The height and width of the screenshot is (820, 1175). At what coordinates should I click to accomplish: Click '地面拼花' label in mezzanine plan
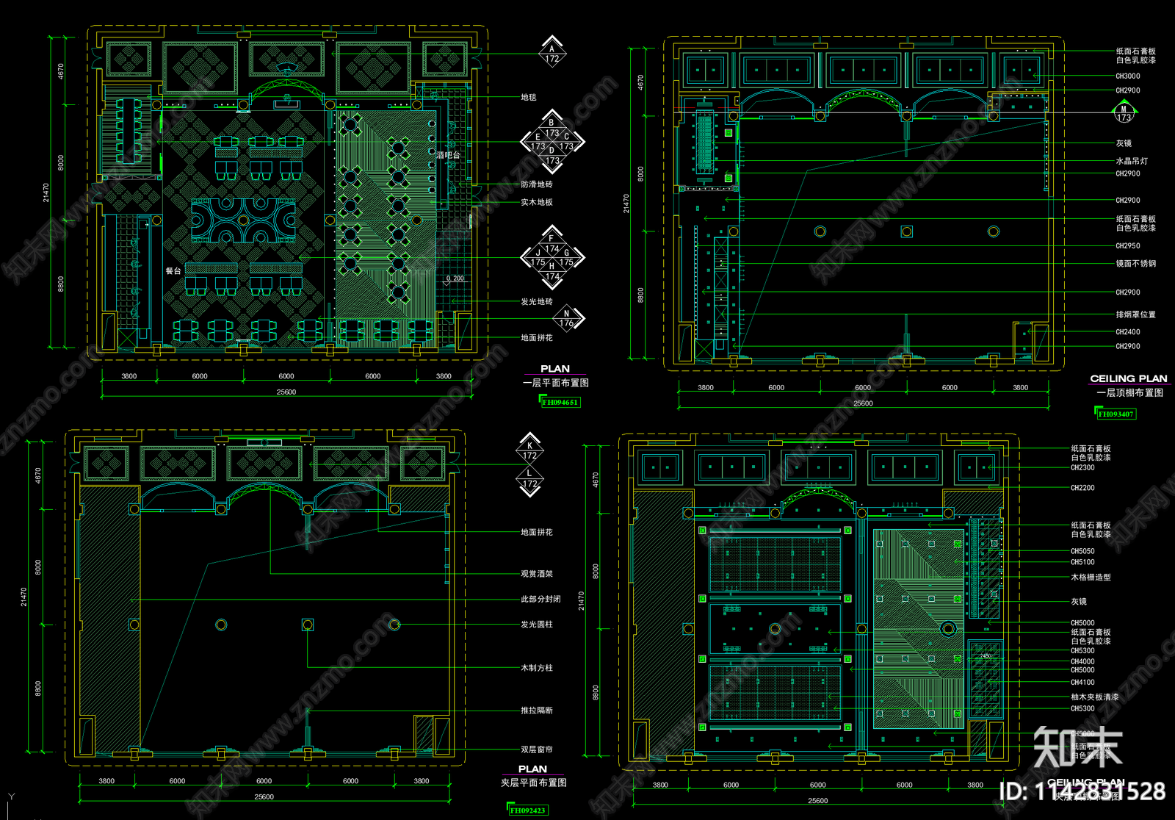coord(537,532)
